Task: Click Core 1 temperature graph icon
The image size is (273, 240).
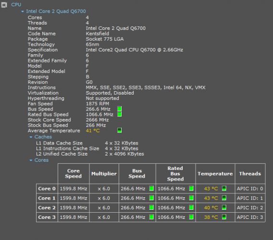Action: click(x=224, y=198)
